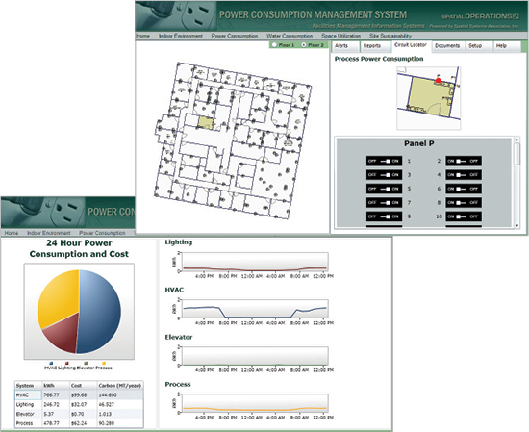Click the 766.77 kWh value

coord(51,394)
